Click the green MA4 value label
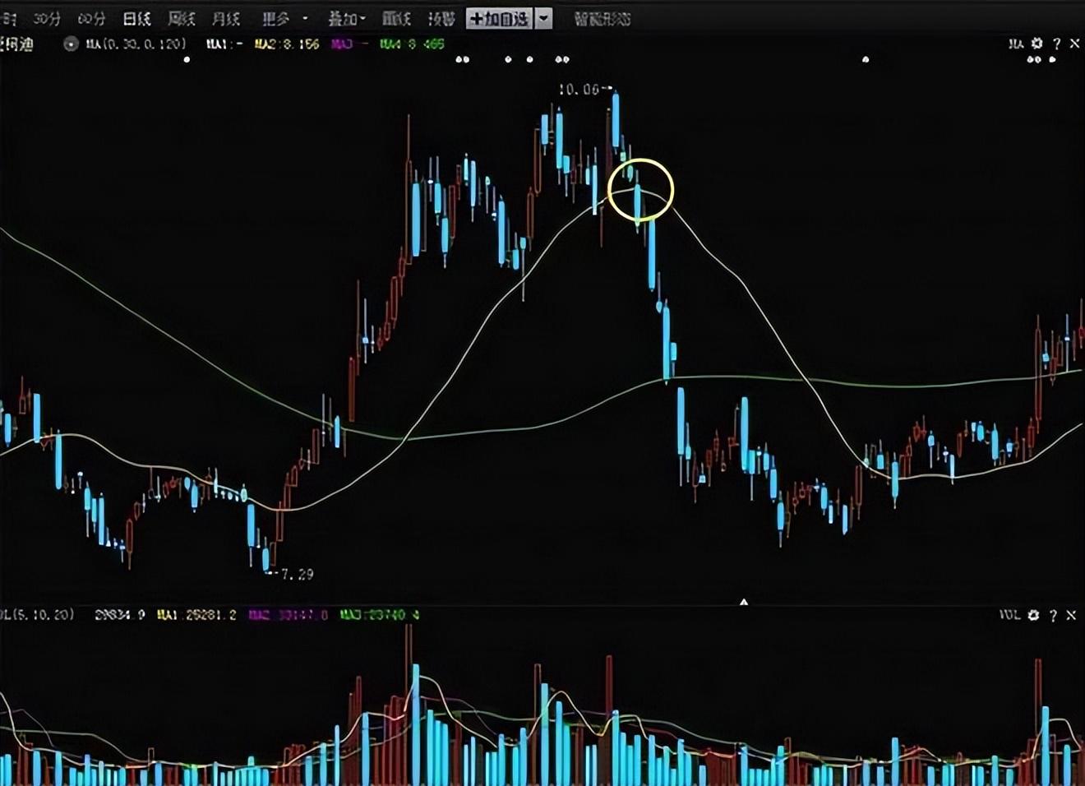 coord(412,44)
